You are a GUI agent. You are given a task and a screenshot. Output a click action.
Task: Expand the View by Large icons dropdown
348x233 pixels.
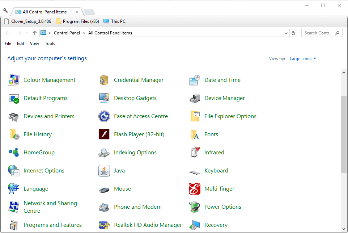click(303, 59)
